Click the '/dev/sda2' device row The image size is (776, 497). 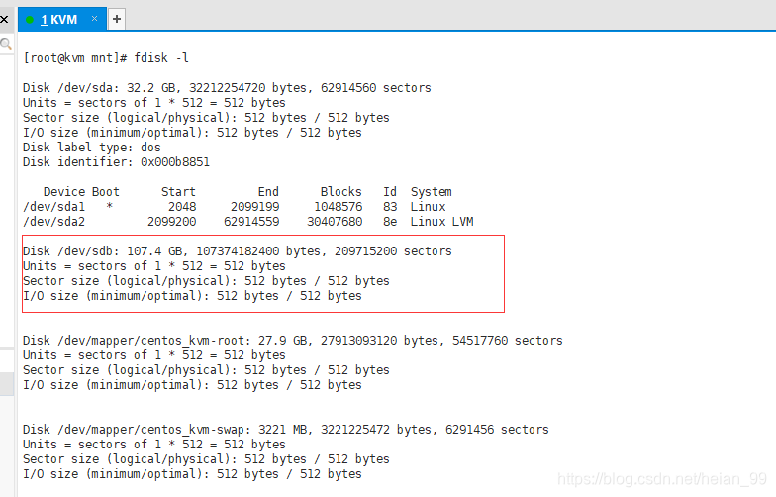(x=247, y=222)
